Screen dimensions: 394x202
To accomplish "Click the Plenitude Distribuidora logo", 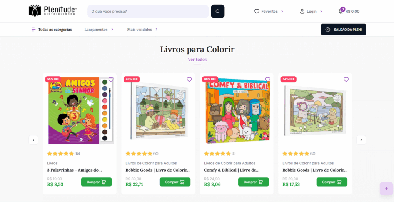I will pyautogui.click(x=53, y=11).
